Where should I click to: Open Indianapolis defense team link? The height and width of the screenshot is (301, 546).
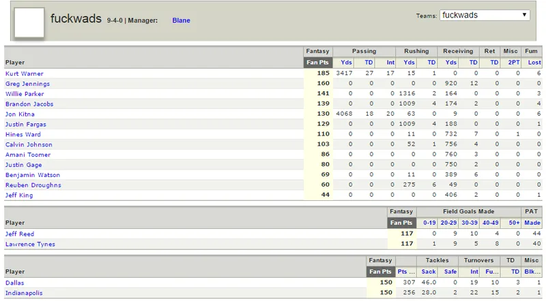[x=24, y=293]
